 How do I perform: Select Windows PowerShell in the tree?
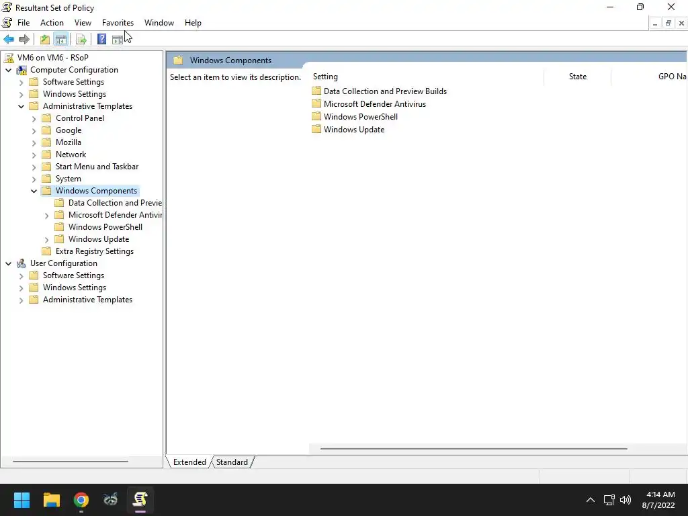point(105,227)
